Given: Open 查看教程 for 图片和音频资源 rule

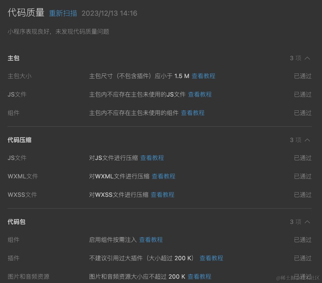Looking at the screenshot, I should coord(199,276).
